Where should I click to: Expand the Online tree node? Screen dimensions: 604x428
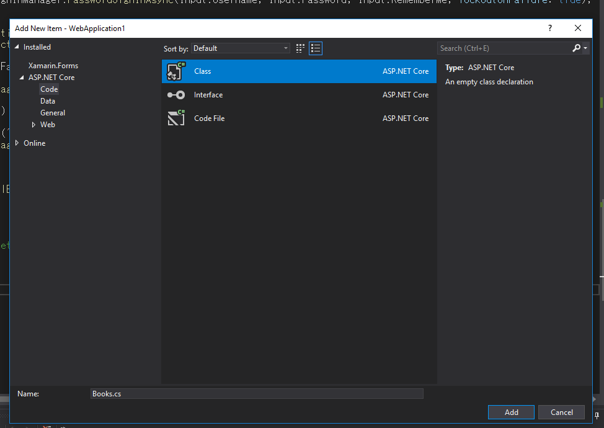[17, 143]
